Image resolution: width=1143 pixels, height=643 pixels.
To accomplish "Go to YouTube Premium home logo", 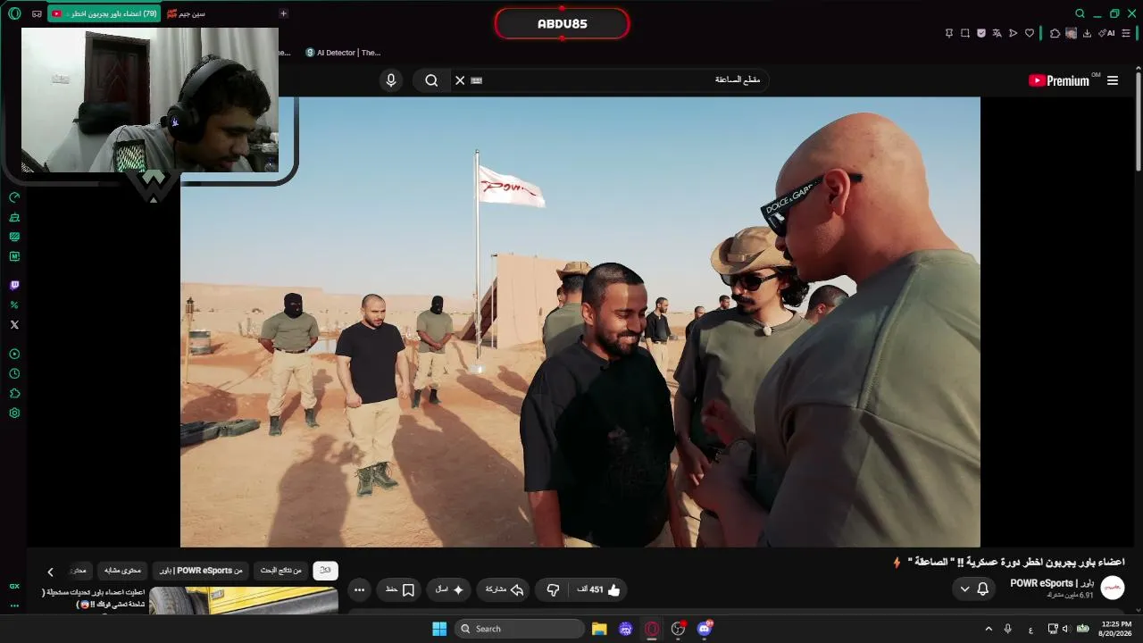I will (1059, 80).
